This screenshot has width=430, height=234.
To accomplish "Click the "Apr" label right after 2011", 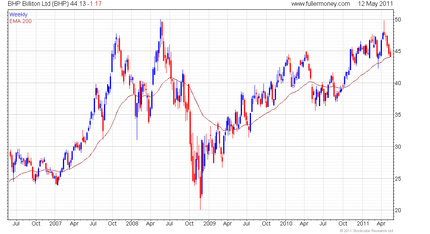I will coord(381,224).
